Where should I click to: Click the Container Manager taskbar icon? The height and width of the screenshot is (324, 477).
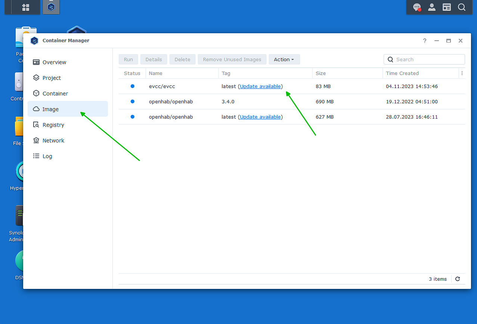[x=51, y=7]
